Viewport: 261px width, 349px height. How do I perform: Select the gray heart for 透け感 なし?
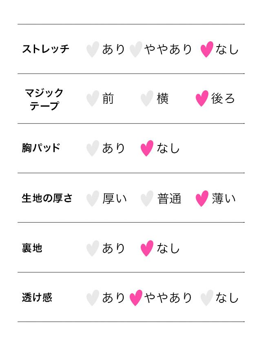click(x=207, y=298)
